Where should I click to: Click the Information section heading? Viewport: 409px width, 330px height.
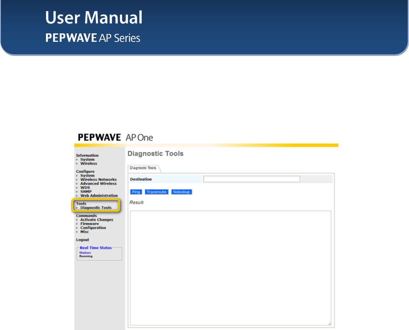point(87,155)
